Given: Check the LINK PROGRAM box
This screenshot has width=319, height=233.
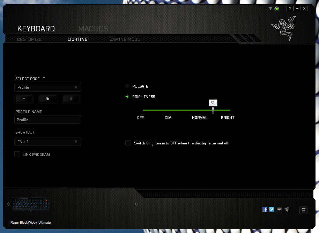Looking at the screenshot, I should pos(17,154).
